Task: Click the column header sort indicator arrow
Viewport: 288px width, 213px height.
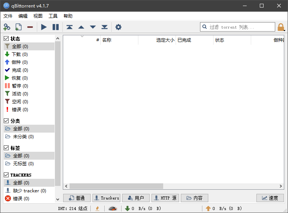Action: (x=82, y=36)
